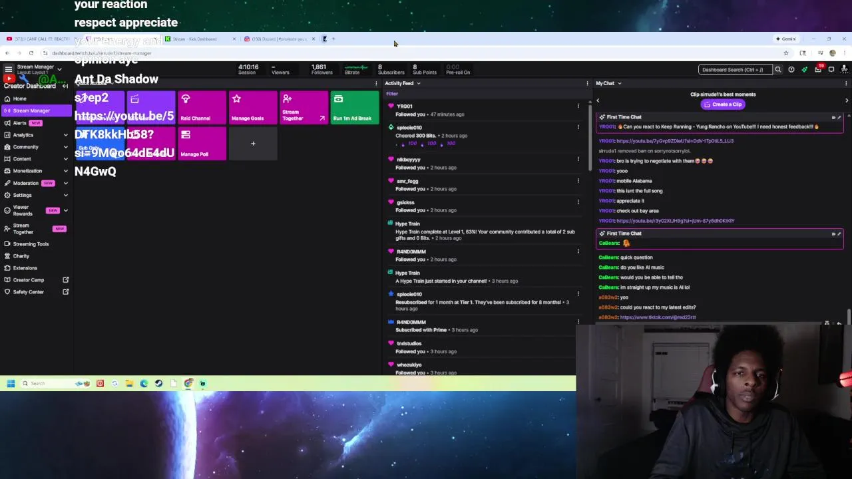Open options for splooie010 cheer event

point(578,128)
